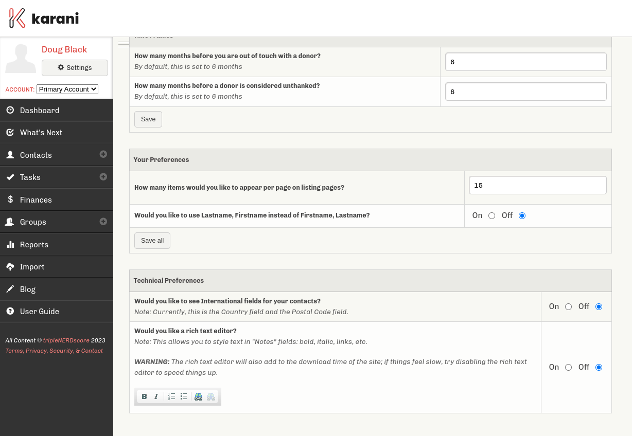The height and width of the screenshot is (436, 632).
Task: Click the user avatar placeholder image
Action: point(21,59)
